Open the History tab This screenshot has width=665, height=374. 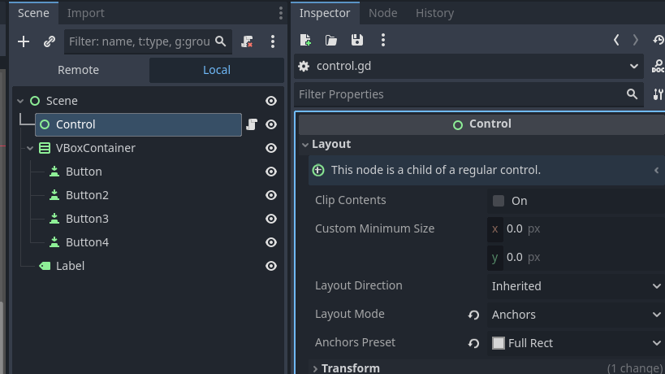tap(434, 13)
